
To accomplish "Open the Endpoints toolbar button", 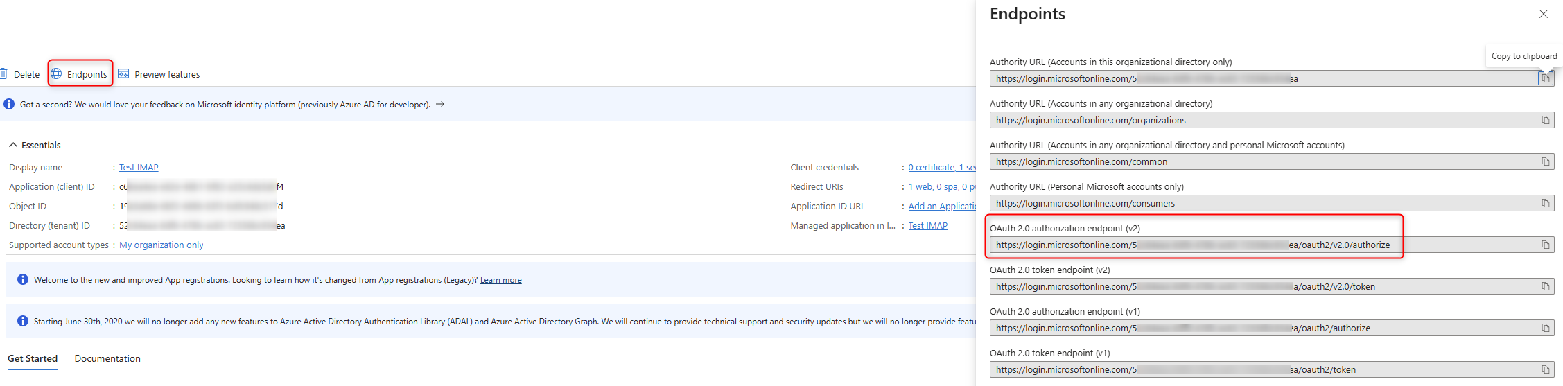I will pyautogui.click(x=80, y=74).
